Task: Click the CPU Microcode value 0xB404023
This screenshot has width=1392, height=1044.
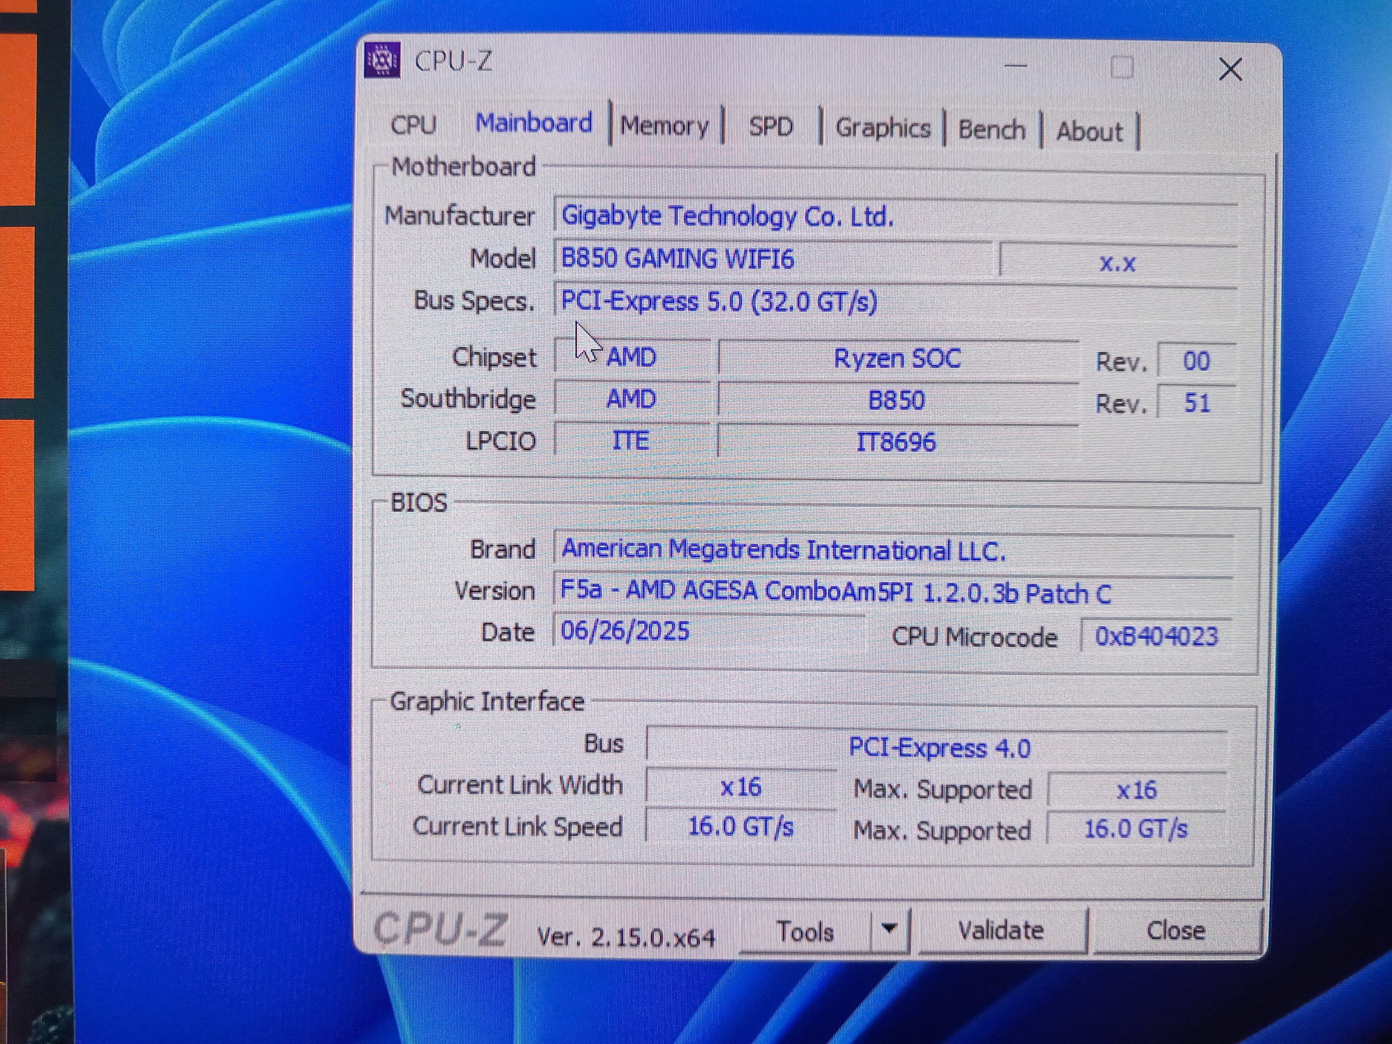Action: (1157, 636)
